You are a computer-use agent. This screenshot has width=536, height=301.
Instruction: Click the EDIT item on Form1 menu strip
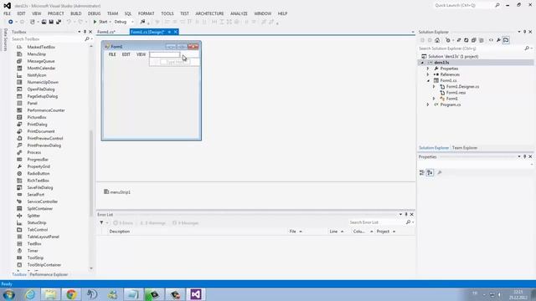point(126,54)
